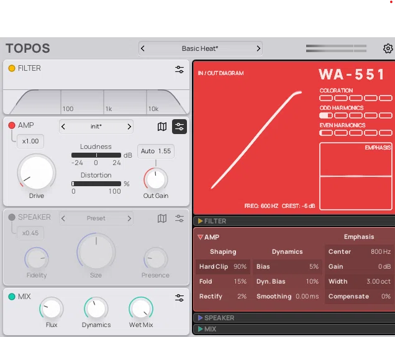Open the AMP init* preset list
The image size is (395, 337).
(96, 127)
